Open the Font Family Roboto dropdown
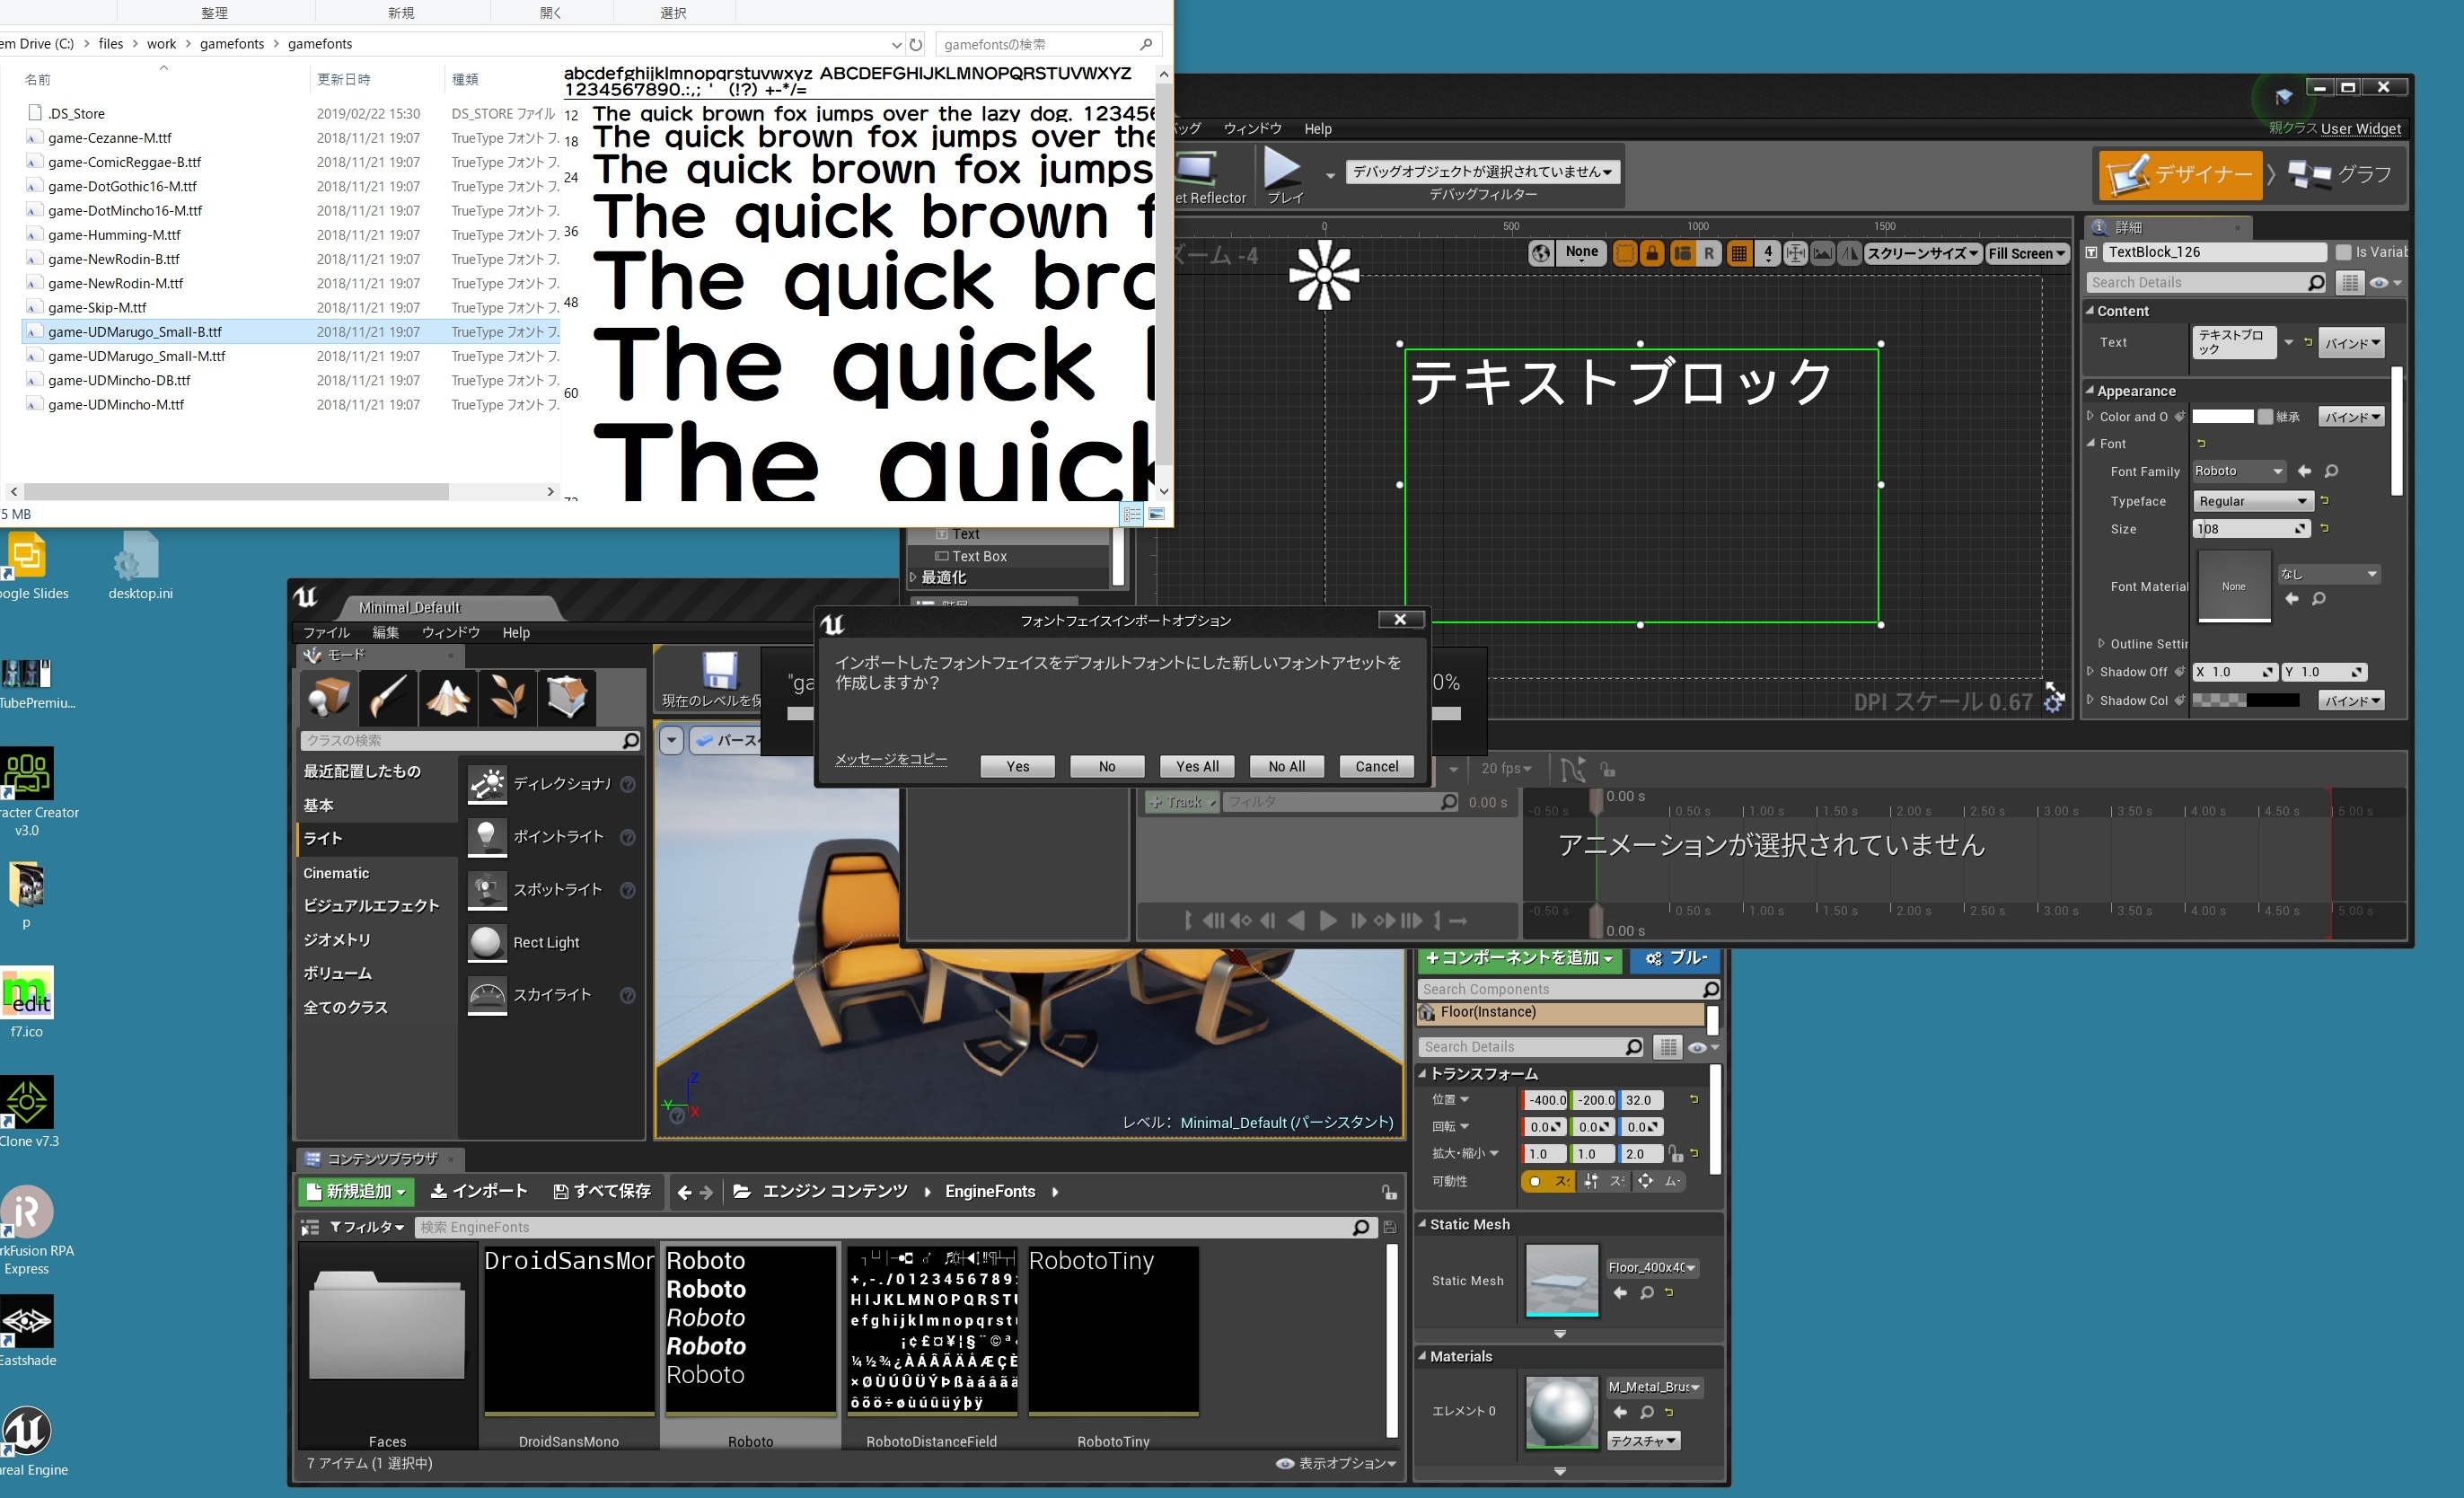The width and height of the screenshot is (2464, 1498). (2239, 471)
